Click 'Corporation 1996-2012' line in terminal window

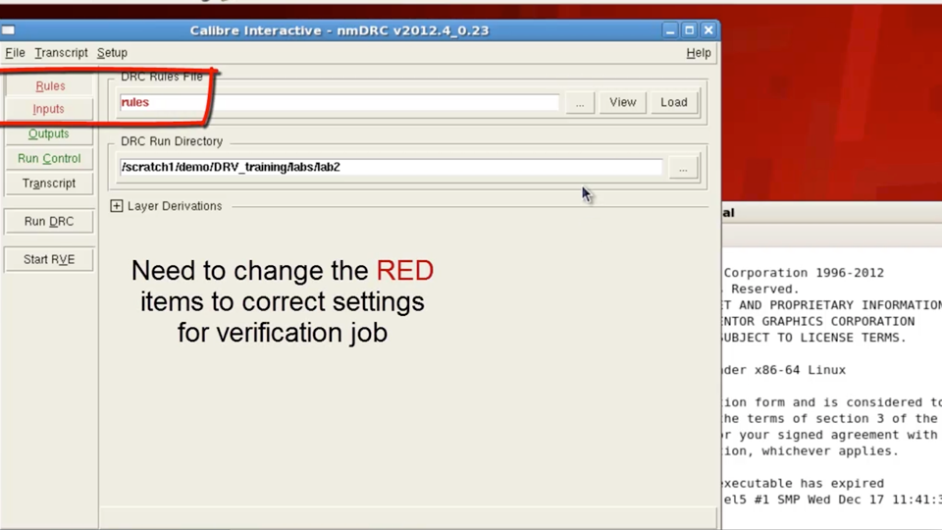pyautogui.click(x=804, y=273)
